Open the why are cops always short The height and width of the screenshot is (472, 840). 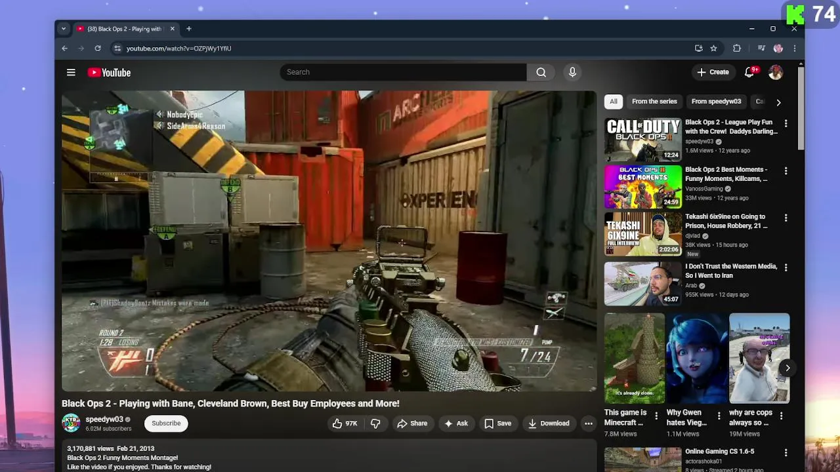(x=759, y=359)
